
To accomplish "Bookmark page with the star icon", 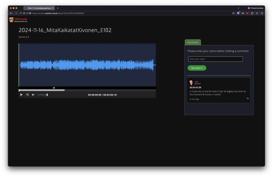I will point(233,13).
